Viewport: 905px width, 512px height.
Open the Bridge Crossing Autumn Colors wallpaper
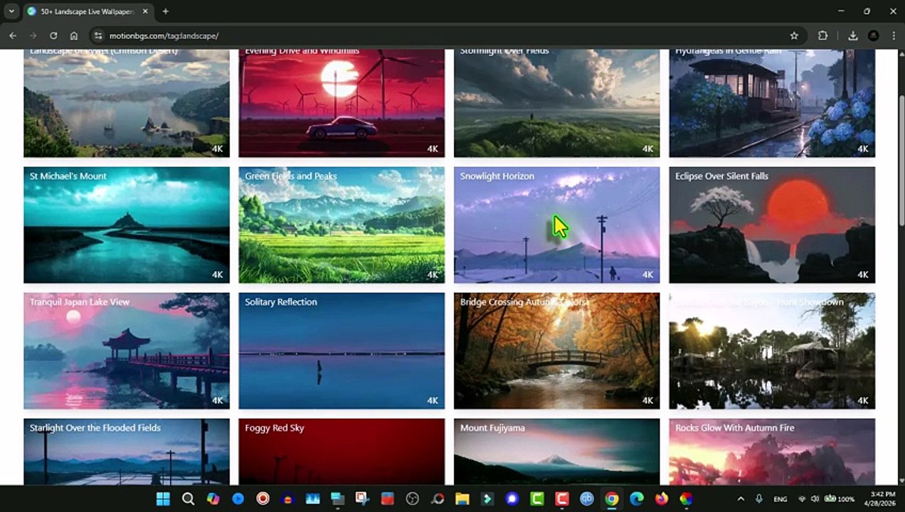point(556,351)
